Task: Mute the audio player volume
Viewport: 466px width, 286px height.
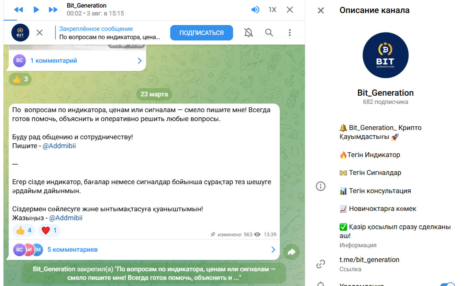Action: [x=255, y=10]
